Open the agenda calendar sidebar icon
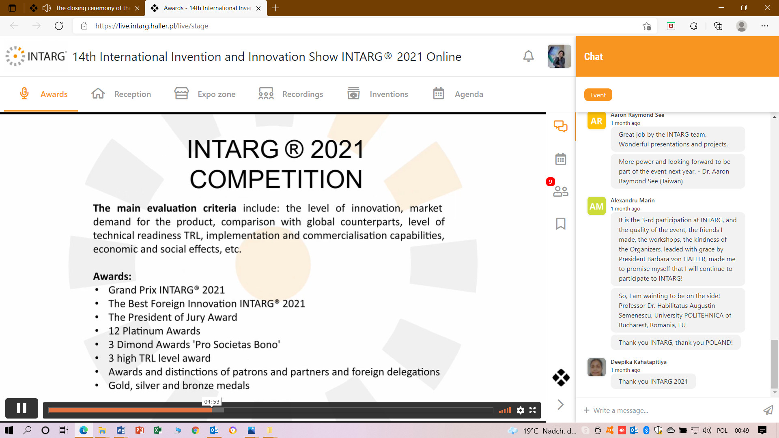Screen dimensions: 779x438 pos(561,159)
